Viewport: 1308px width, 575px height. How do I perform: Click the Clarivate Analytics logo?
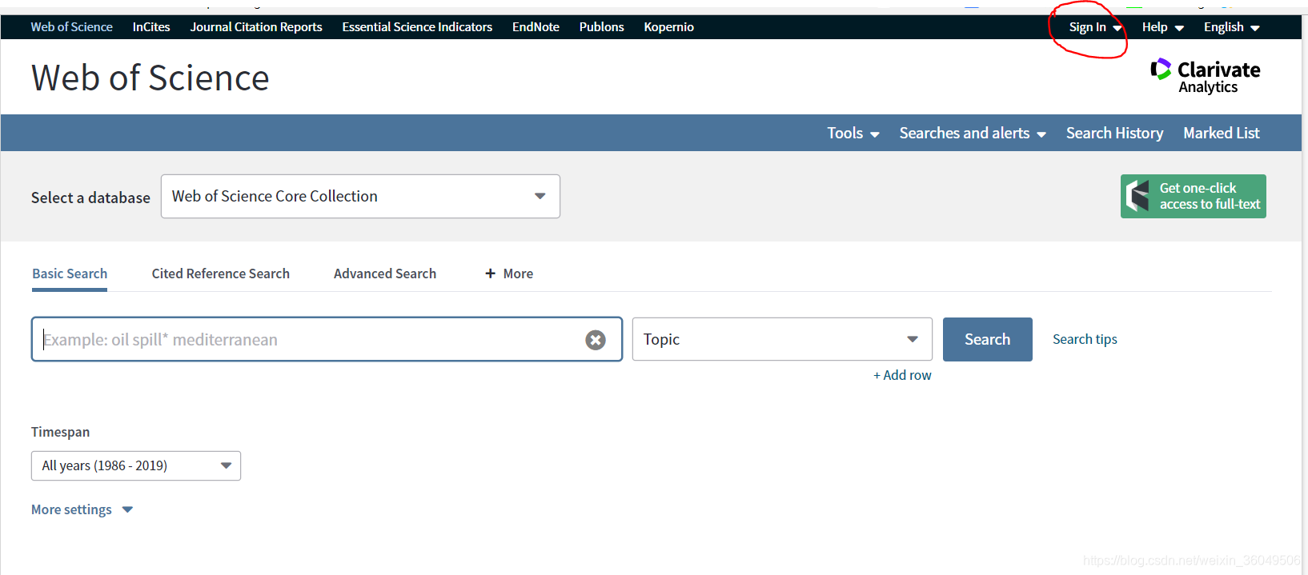pyautogui.click(x=1205, y=77)
